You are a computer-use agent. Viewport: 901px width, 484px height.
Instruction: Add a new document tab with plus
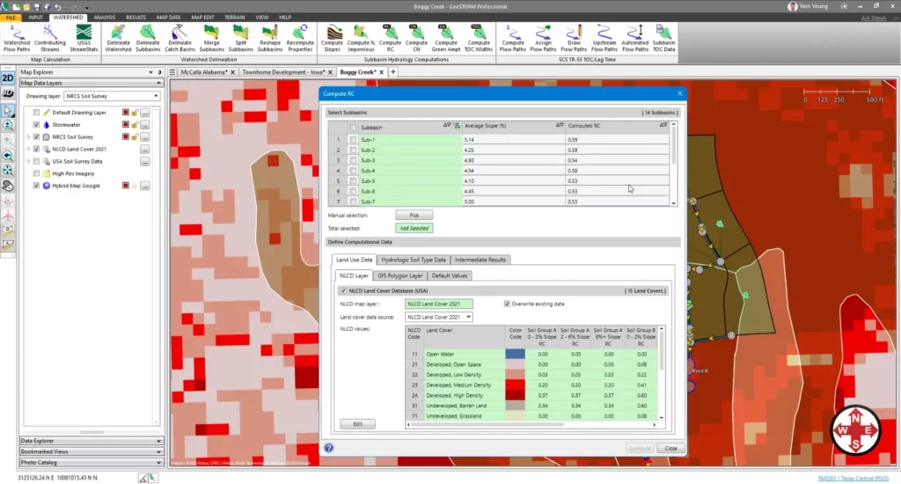click(393, 72)
